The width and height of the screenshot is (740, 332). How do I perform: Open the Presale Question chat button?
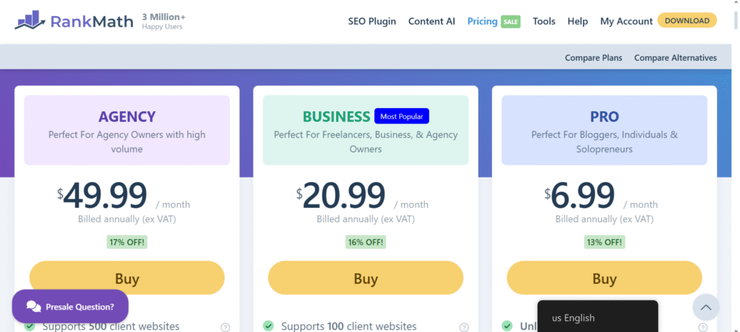tap(70, 307)
